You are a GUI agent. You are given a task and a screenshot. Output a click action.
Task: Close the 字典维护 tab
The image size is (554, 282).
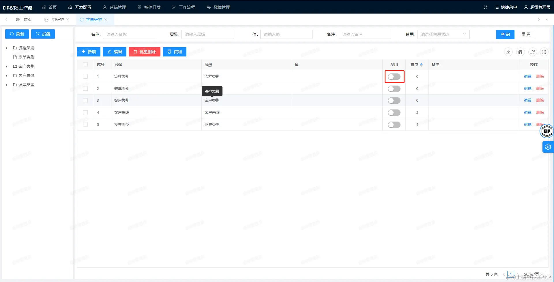106,20
